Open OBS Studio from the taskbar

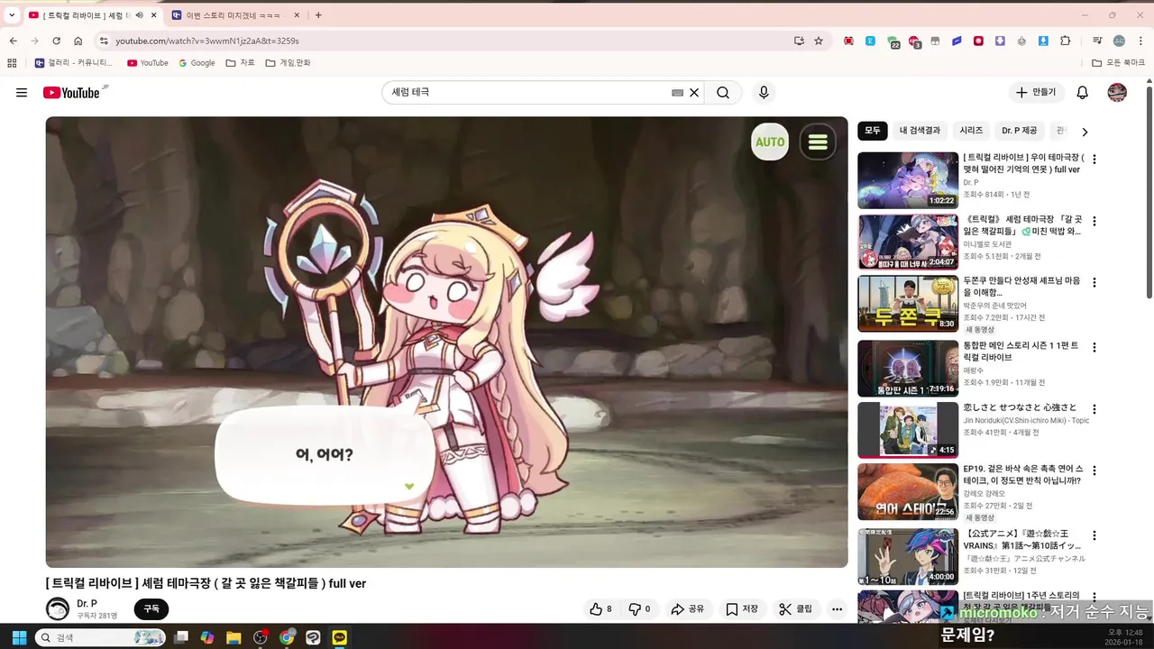click(x=261, y=637)
